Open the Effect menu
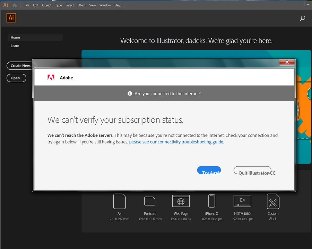The width and height of the screenshot is (312, 249). (x=81, y=5)
